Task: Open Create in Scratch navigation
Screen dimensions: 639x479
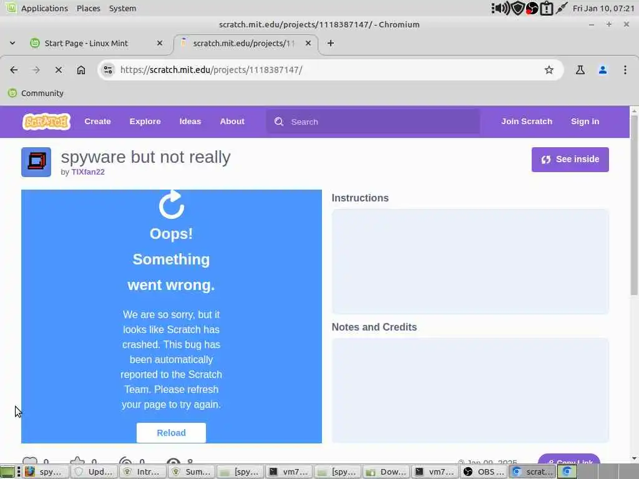Action: 98,122
